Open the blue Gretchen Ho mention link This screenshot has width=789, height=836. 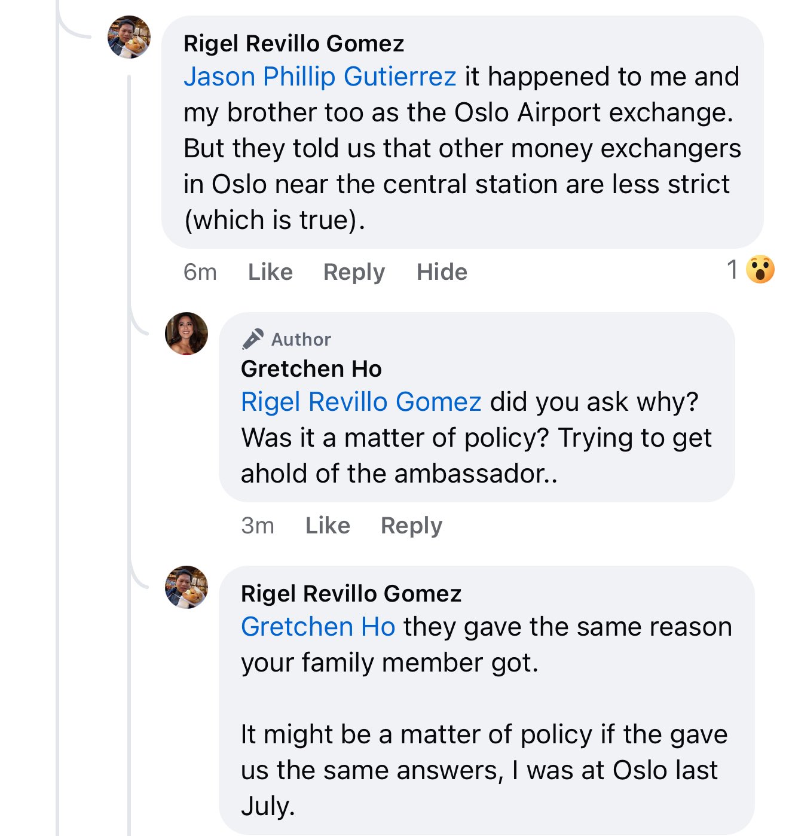[318, 627]
